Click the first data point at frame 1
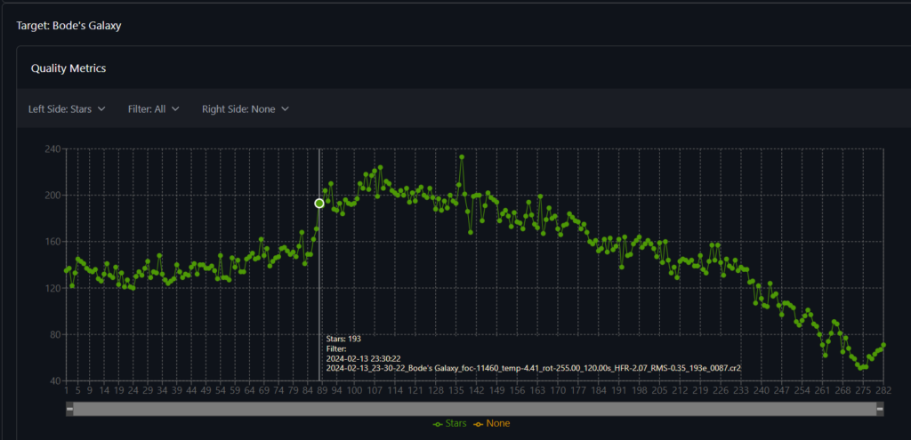 point(67,270)
